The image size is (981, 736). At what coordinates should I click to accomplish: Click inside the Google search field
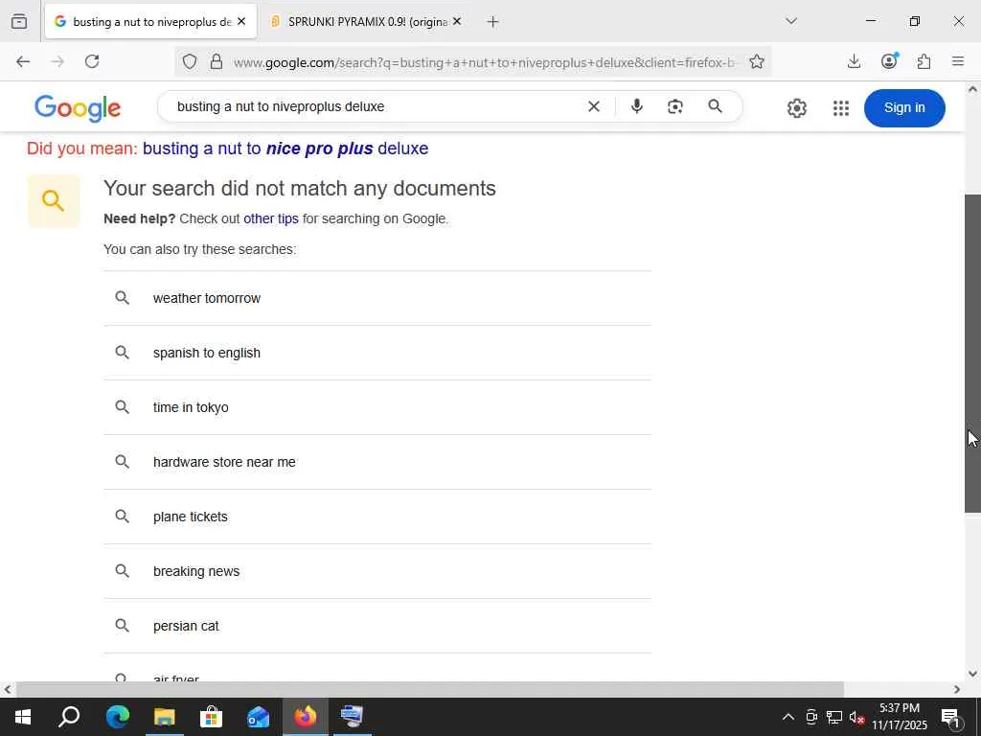tap(376, 106)
